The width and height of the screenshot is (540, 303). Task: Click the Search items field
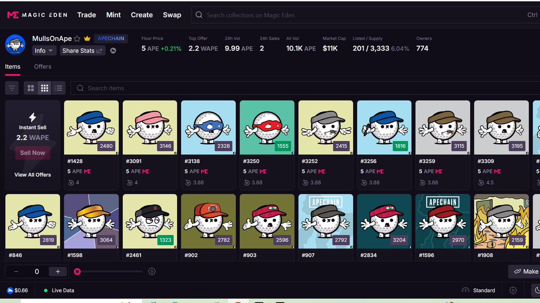click(305, 88)
